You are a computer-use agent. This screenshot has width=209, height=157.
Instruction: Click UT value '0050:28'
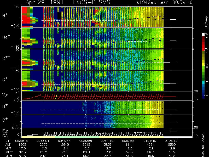pos(86,141)
